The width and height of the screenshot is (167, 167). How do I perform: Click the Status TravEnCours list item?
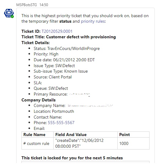[67, 48]
